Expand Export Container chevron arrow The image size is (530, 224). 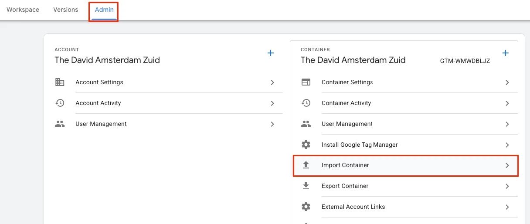[x=507, y=186]
